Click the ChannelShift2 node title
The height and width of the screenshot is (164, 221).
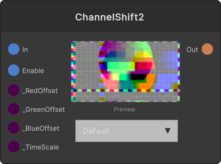pos(110,17)
